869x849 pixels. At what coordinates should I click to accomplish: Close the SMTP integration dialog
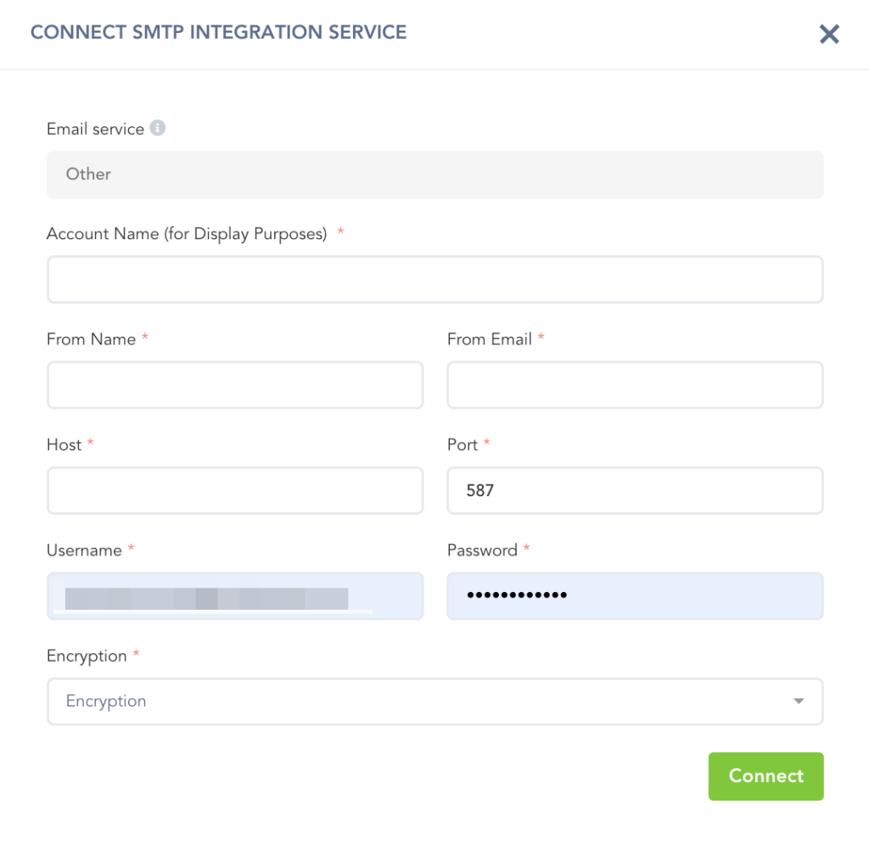(x=828, y=34)
